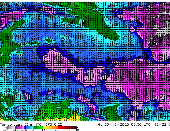Viewport: 170px width, 131px height.
Task: Pick the dark blue legend swatch at -10
Action: pos(25,128)
